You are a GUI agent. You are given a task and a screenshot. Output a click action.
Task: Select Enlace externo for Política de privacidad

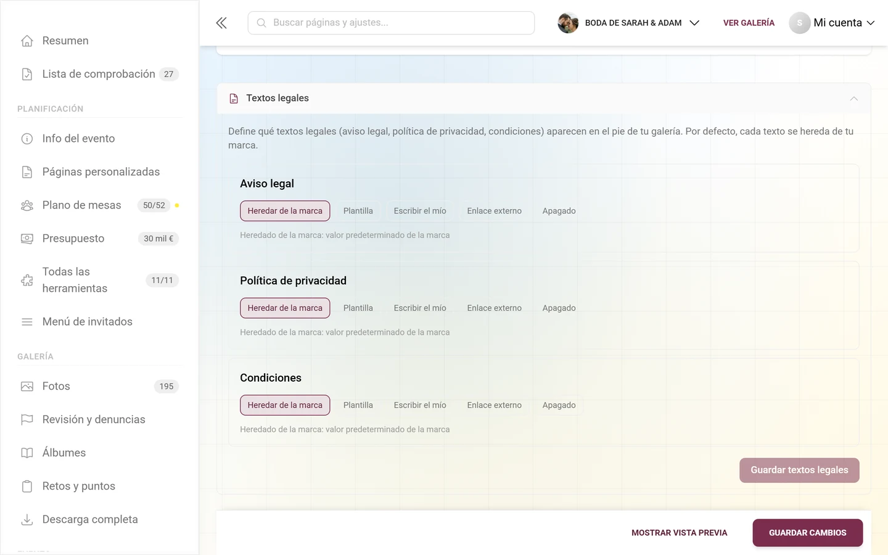coord(495,308)
